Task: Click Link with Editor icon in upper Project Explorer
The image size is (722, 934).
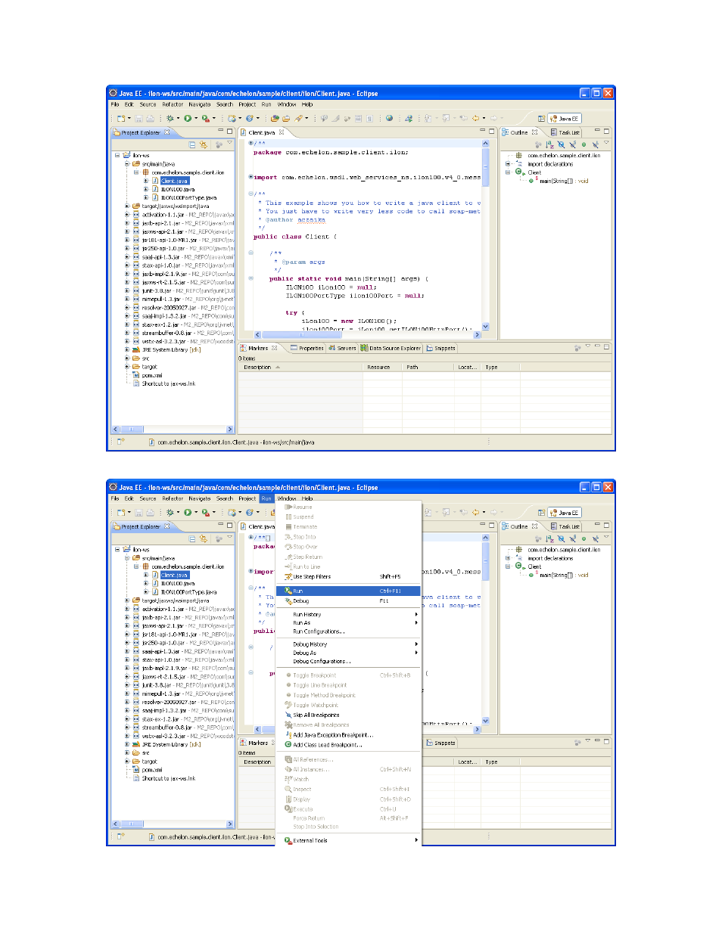Action: (x=204, y=144)
